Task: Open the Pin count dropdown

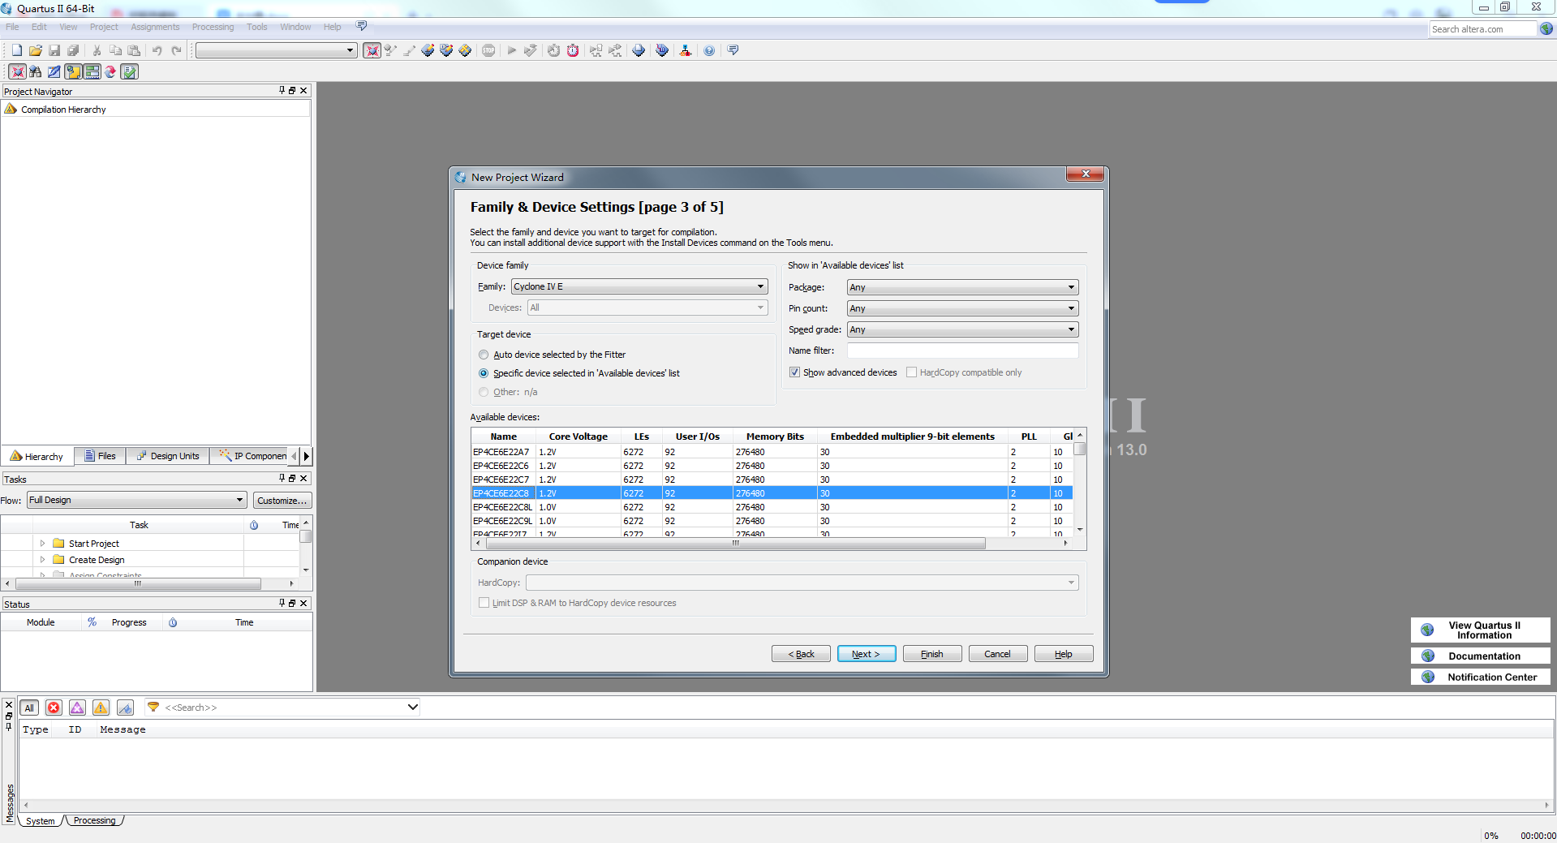Action: tap(962, 308)
